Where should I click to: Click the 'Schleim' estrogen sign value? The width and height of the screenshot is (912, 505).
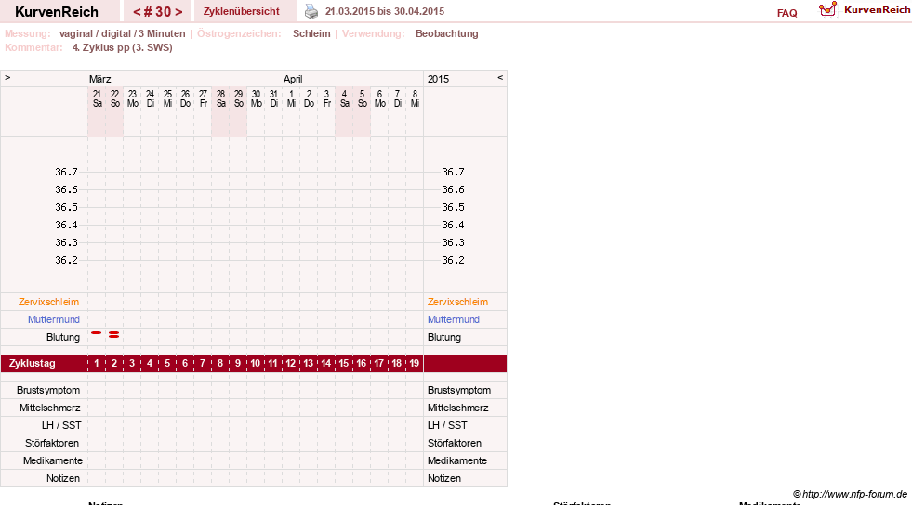(x=311, y=33)
